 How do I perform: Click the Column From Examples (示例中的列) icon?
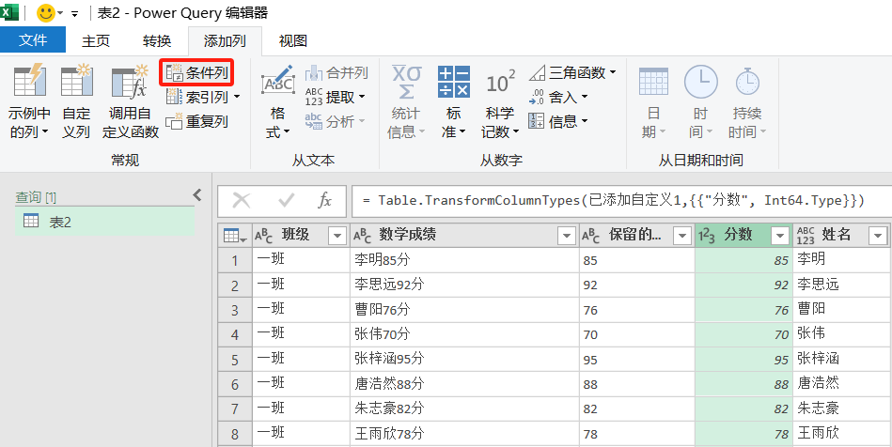(29, 80)
